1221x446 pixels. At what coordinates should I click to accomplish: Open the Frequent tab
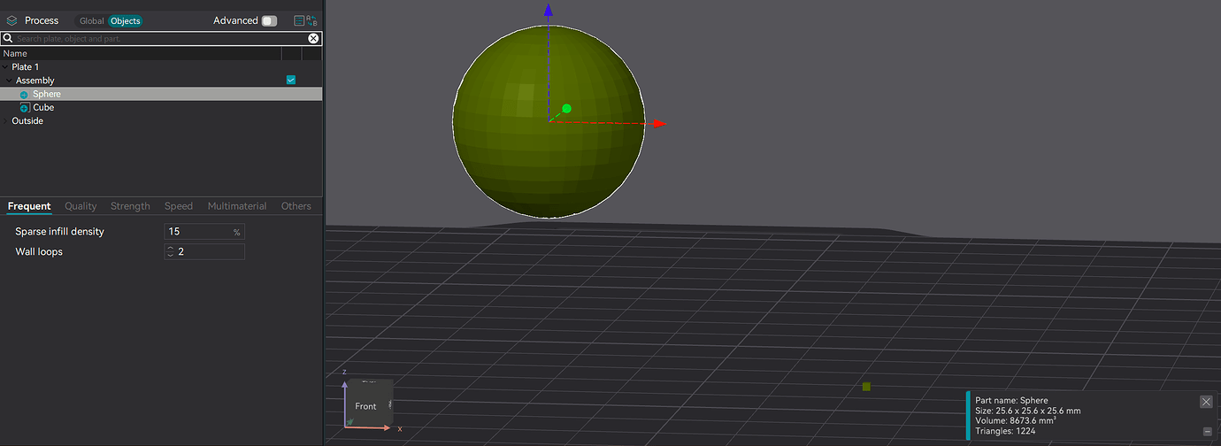click(29, 206)
